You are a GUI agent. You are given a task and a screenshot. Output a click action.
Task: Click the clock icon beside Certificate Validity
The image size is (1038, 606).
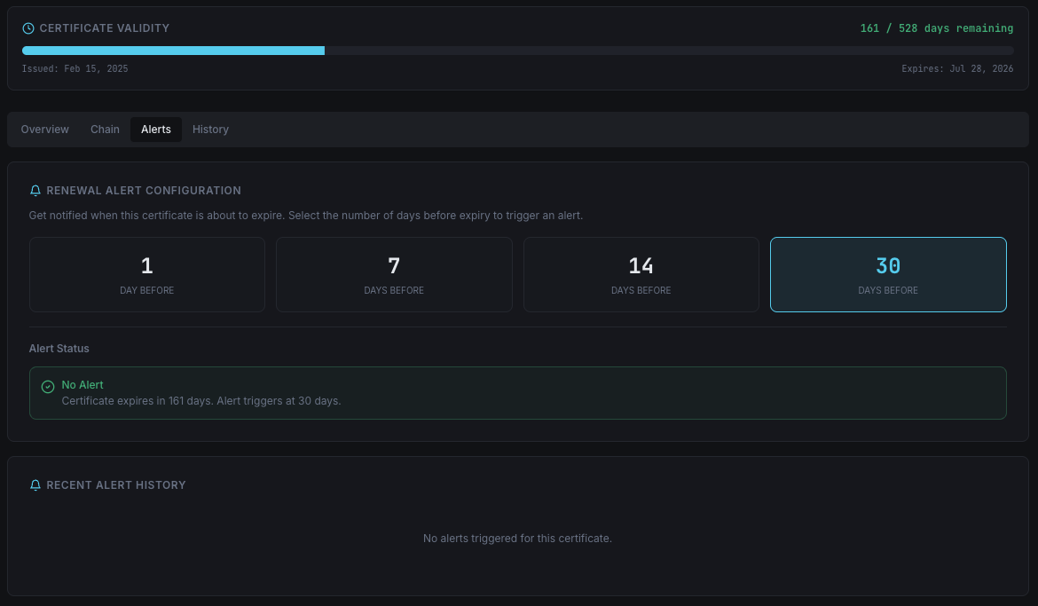[x=28, y=28]
